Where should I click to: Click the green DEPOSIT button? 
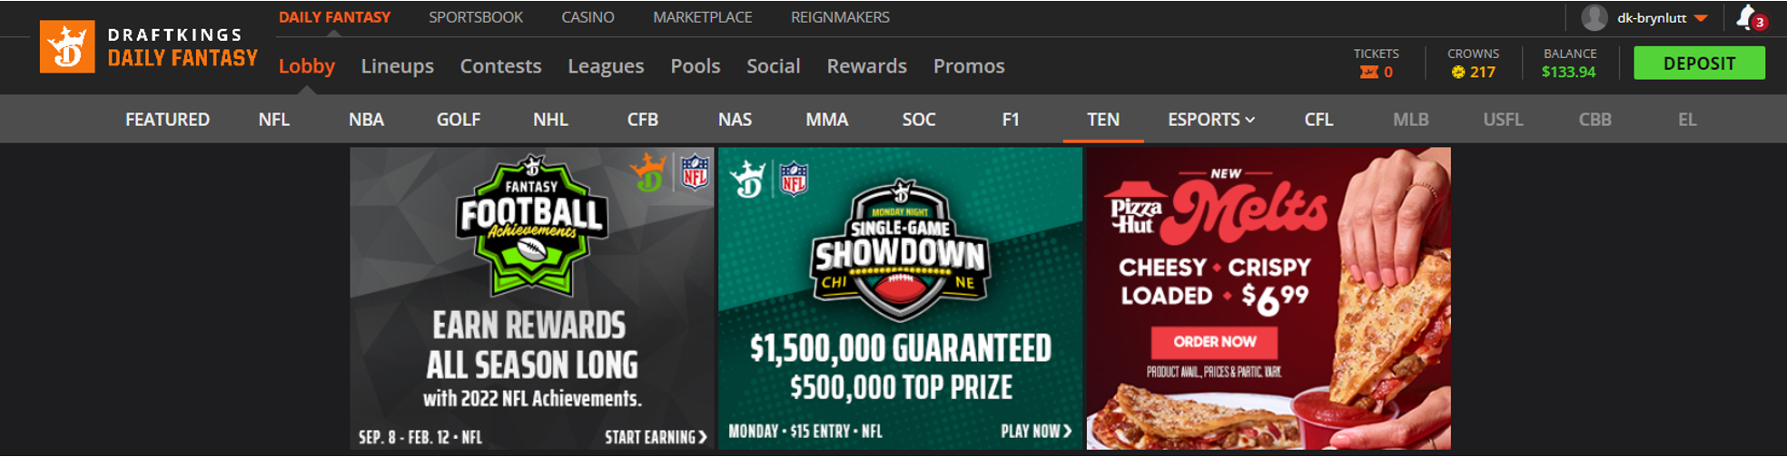click(1699, 63)
